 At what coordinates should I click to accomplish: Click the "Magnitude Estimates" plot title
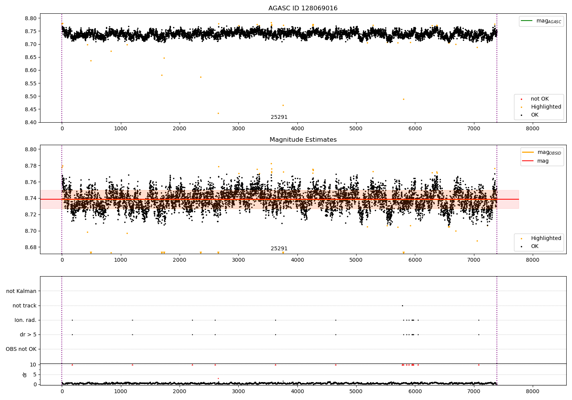303,140
